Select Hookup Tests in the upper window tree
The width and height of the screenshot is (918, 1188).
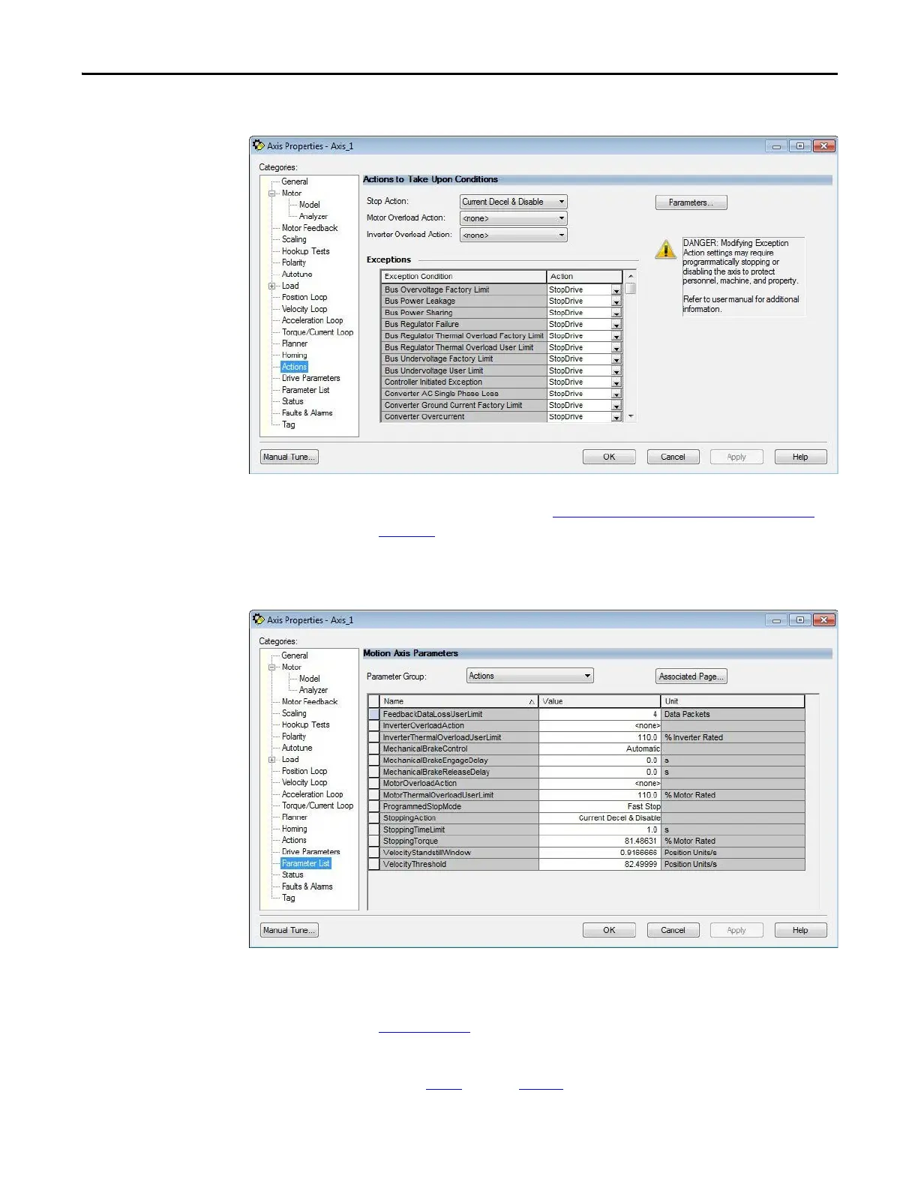tap(305, 251)
